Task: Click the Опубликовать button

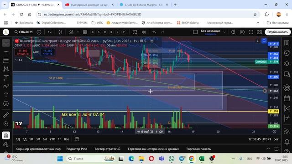Action: tap(278, 32)
